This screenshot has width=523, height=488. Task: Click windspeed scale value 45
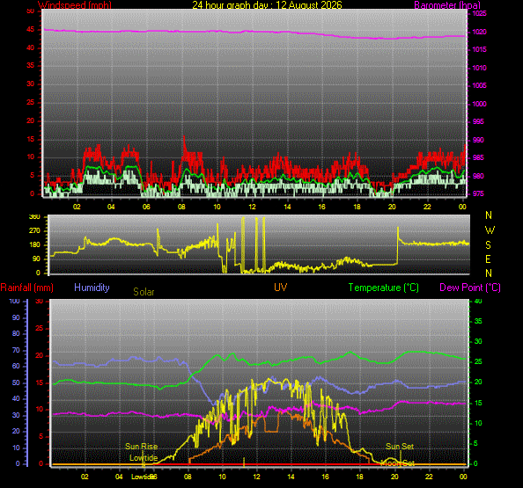30,29
